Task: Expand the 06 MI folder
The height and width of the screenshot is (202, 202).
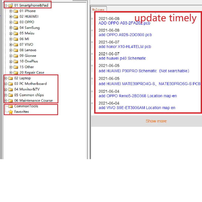Action: (11, 39)
